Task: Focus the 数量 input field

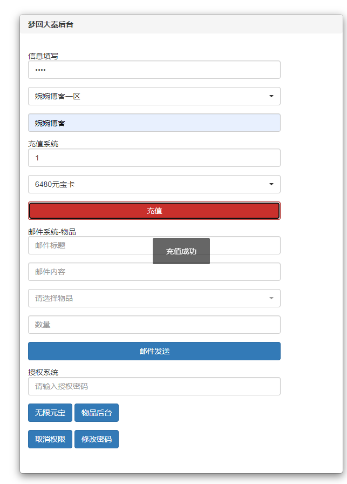Action: tap(154, 325)
